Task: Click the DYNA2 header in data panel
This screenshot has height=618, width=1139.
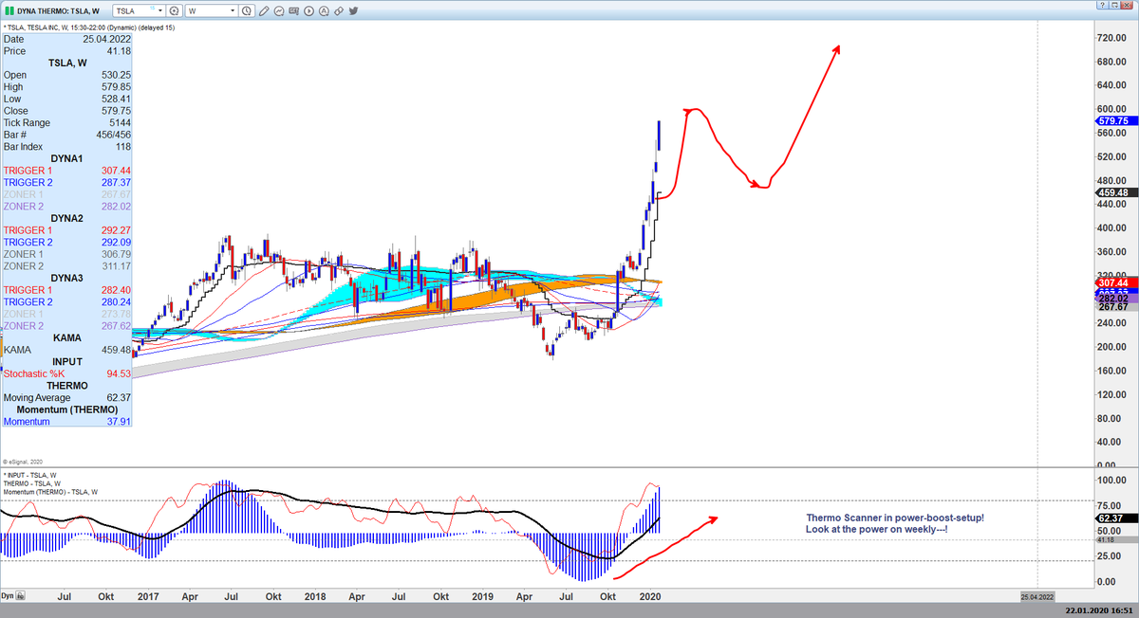Action: point(66,218)
